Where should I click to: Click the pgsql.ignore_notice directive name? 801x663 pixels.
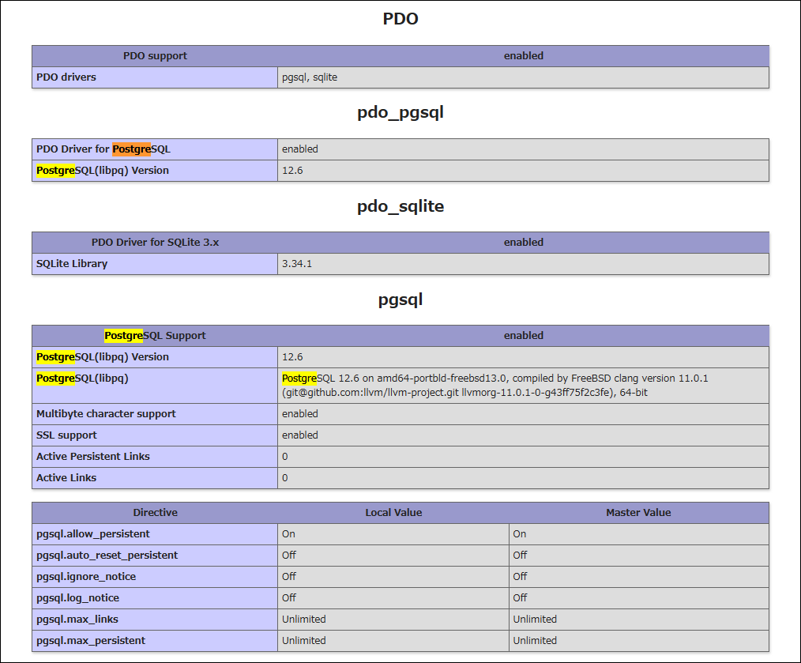(x=86, y=577)
